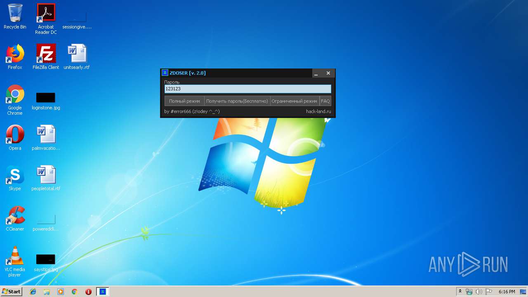The height and width of the screenshot is (297, 528).
Task: Select the palmvacatio document file
Action: point(46,138)
